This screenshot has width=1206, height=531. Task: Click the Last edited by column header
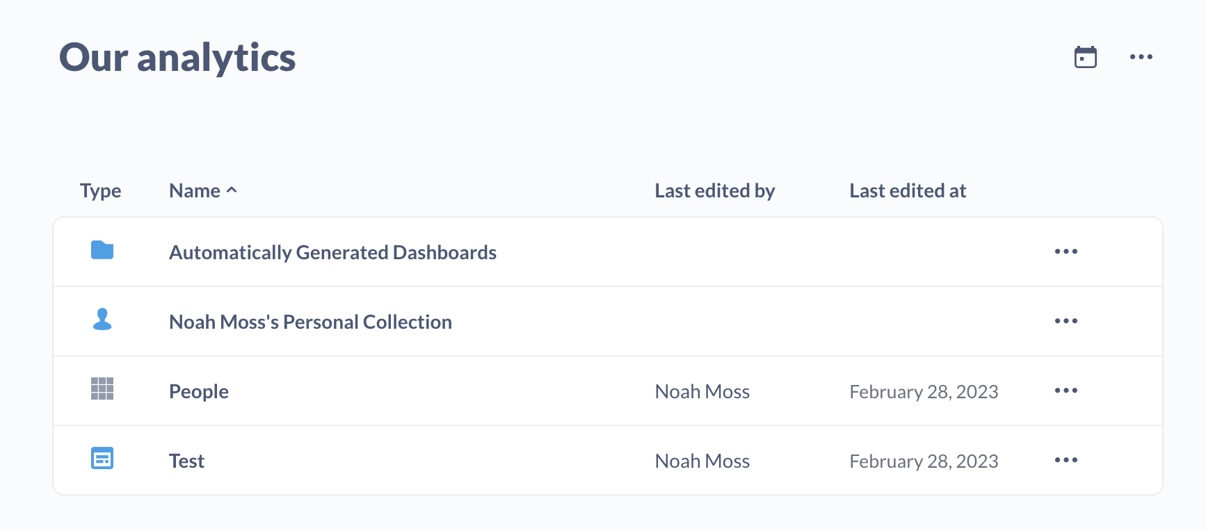point(715,190)
